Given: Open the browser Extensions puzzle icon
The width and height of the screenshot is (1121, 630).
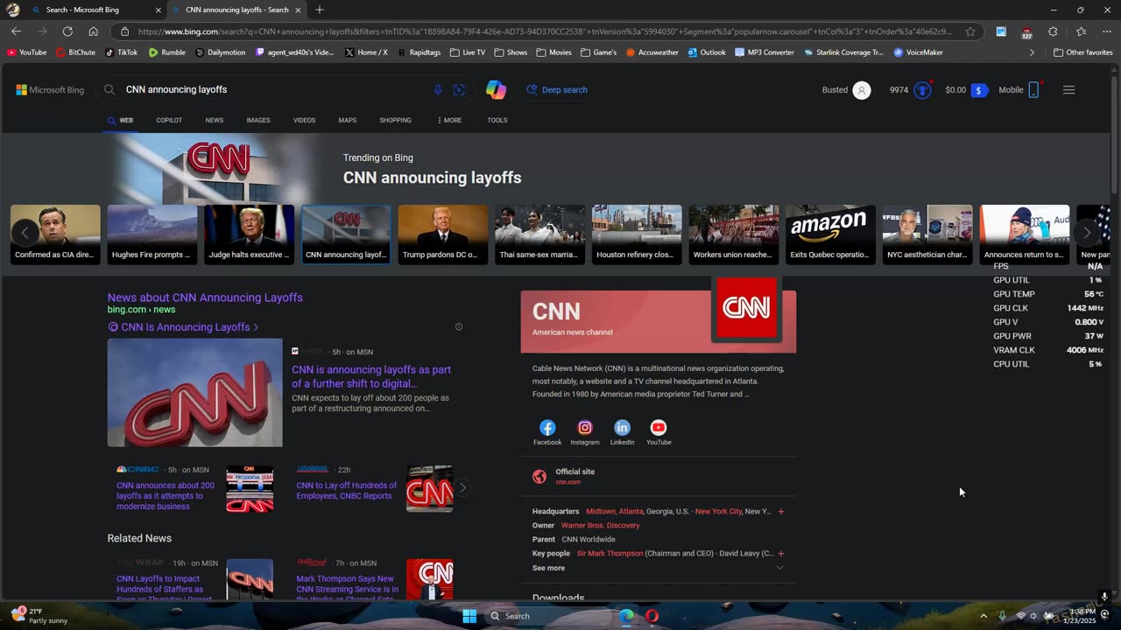Looking at the screenshot, I should click(1053, 31).
